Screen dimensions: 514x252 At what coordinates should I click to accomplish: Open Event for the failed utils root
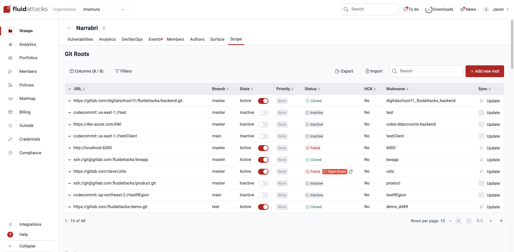(335, 171)
